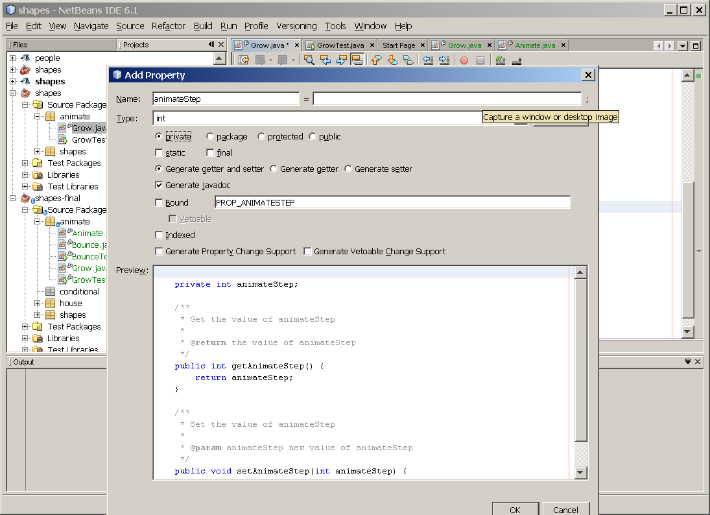The image size is (710, 515).
Task: Select the public access radio button
Action: pyautogui.click(x=313, y=137)
